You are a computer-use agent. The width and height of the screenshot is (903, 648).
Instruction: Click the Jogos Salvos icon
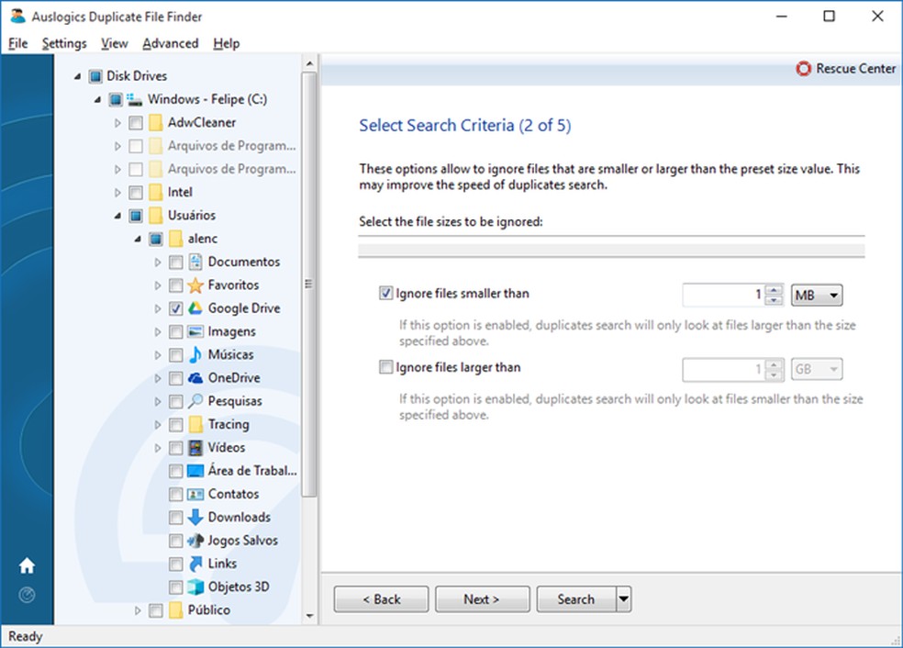(195, 541)
